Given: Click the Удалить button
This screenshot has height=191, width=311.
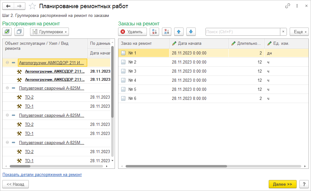Looking at the screenshot, I should click(x=132, y=32).
